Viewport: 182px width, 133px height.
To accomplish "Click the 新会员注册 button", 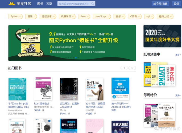I will 160,4.
